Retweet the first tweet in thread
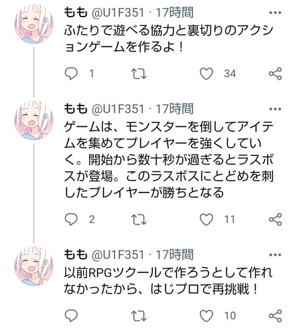 pos(139,74)
